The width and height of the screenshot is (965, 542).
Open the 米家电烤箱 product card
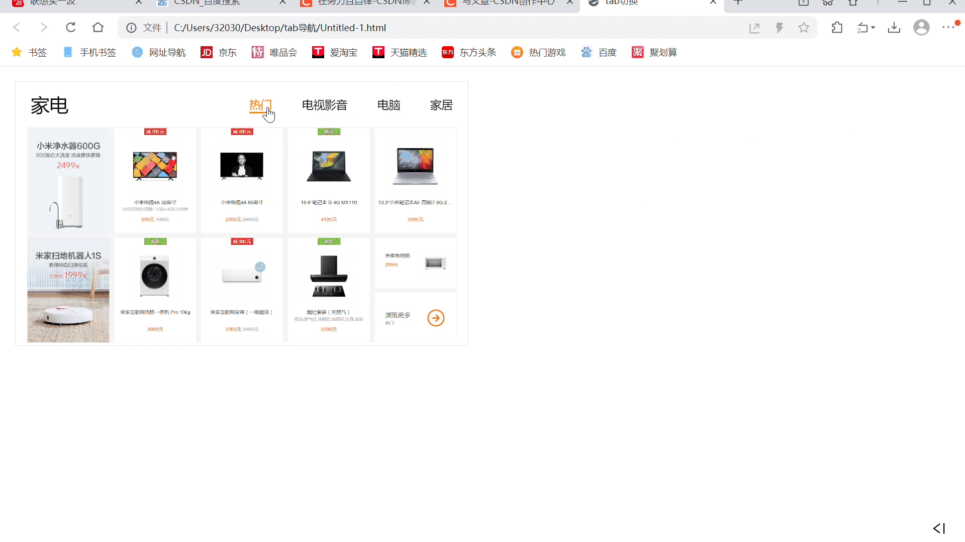tap(416, 263)
